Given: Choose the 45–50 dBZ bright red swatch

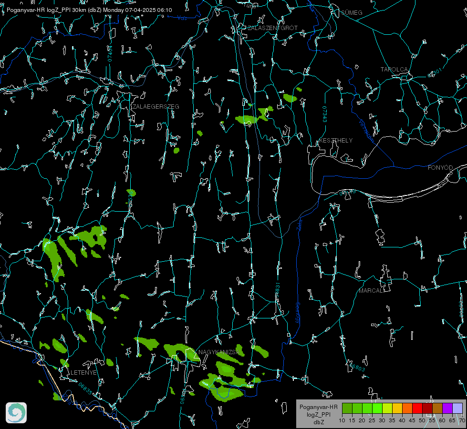Looking at the screenshot, I should pyautogui.click(x=417, y=408).
